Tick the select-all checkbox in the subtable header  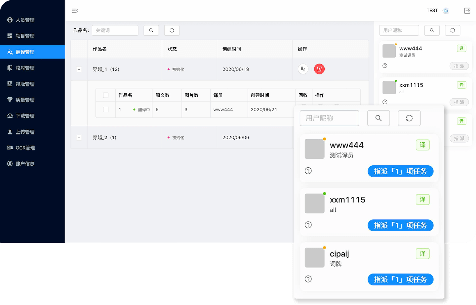click(x=105, y=95)
